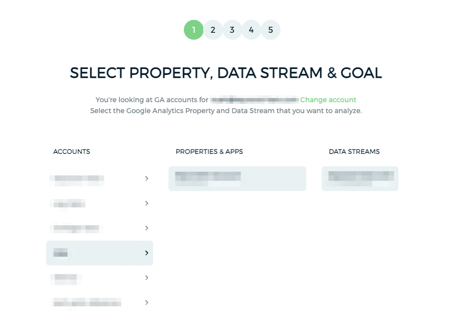449x329 pixels.
Task: Open step 5 of the setup wizard
Action: (271, 30)
